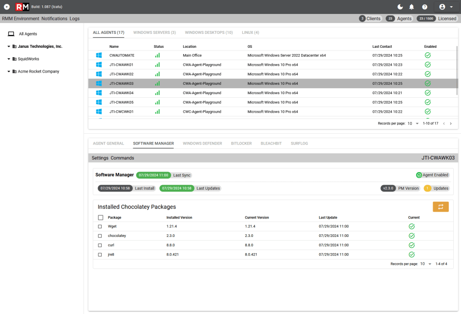This screenshot has width=461, height=314.
Task: Switch to Windows Servers (3) tab
Action: (x=154, y=32)
